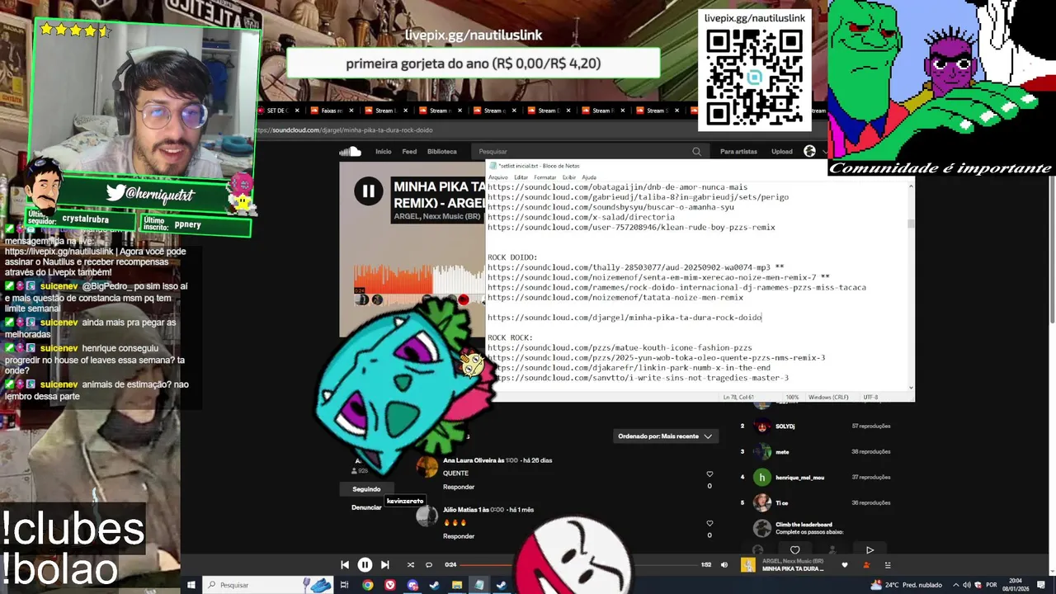Open the Início tab in SoundCloud
The width and height of the screenshot is (1056, 594).
tap(384, 152)
